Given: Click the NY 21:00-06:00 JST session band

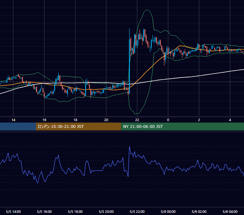Looking at the screenshot, I should tap(183, 126).
